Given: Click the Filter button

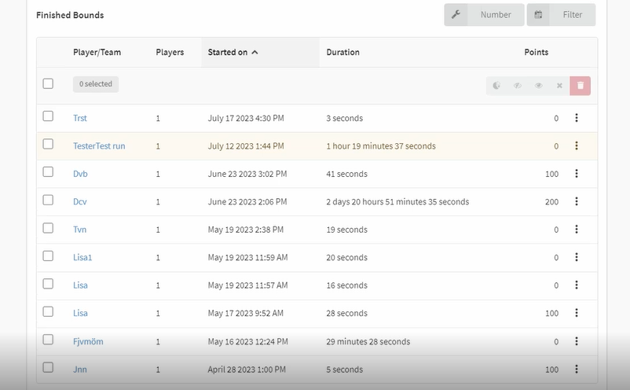Looking at the screenshot, I should pos(562,15).
